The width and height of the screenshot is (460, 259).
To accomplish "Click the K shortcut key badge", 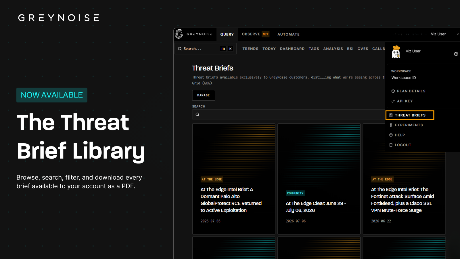I will (x=230, y=49).
